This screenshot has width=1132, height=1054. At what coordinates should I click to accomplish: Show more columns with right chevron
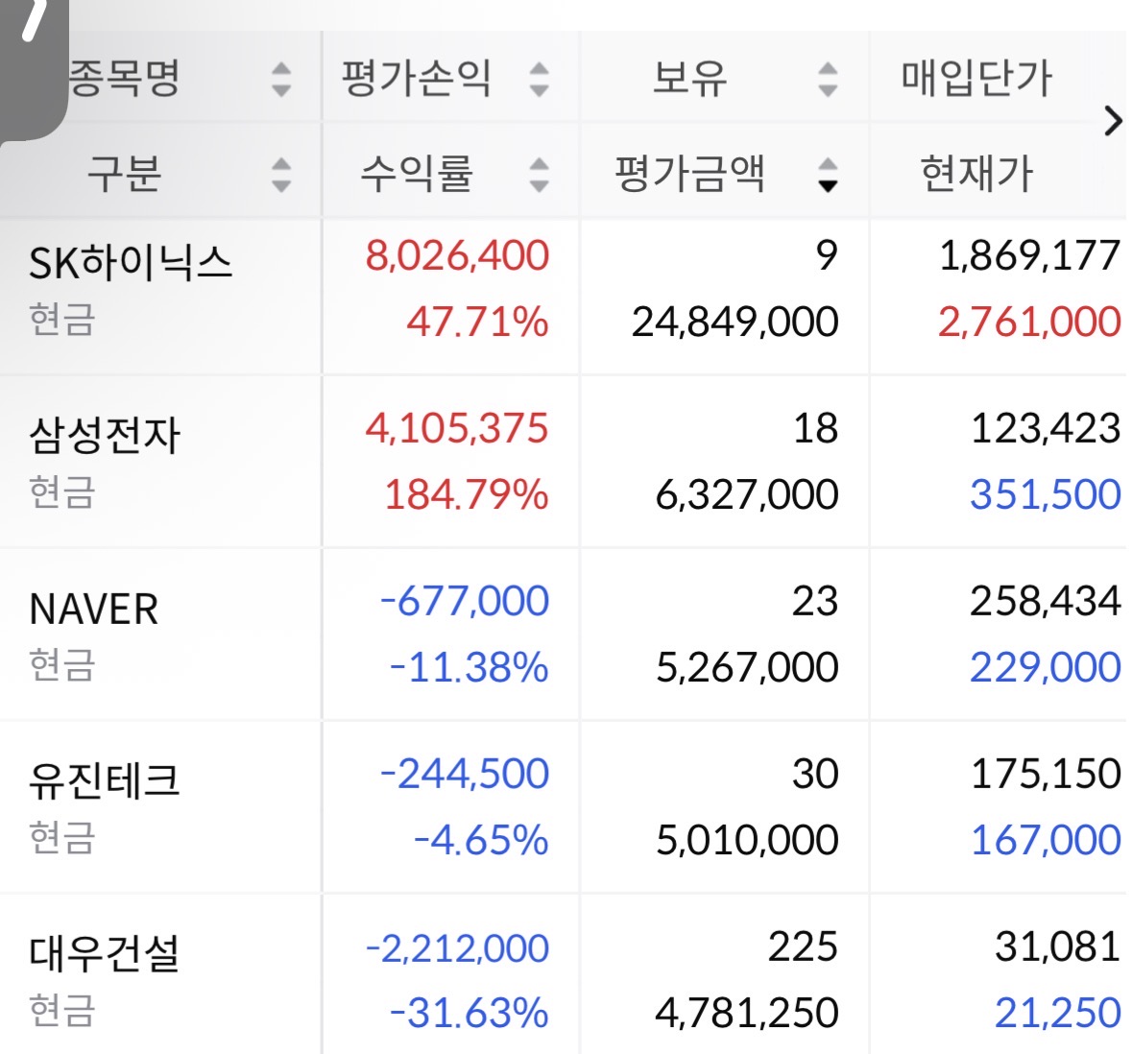pyautogui.click(x=1113, y=121)
